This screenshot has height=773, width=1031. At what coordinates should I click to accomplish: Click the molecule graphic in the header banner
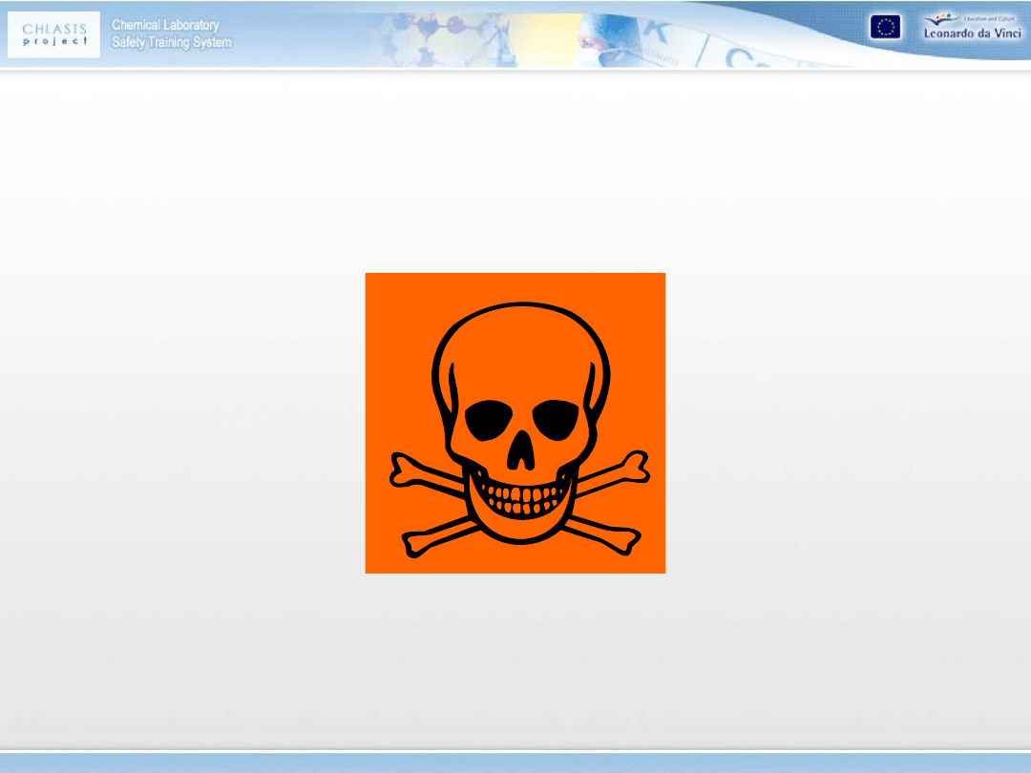pos(439,38)
